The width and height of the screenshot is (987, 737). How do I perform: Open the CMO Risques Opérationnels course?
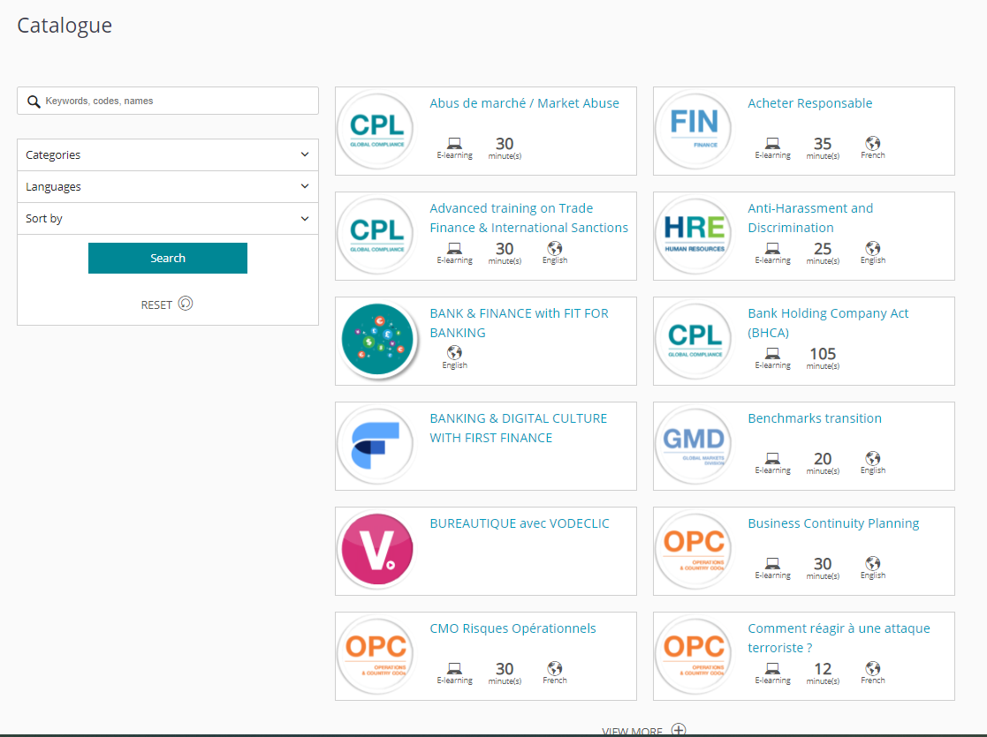pos(512,628)
